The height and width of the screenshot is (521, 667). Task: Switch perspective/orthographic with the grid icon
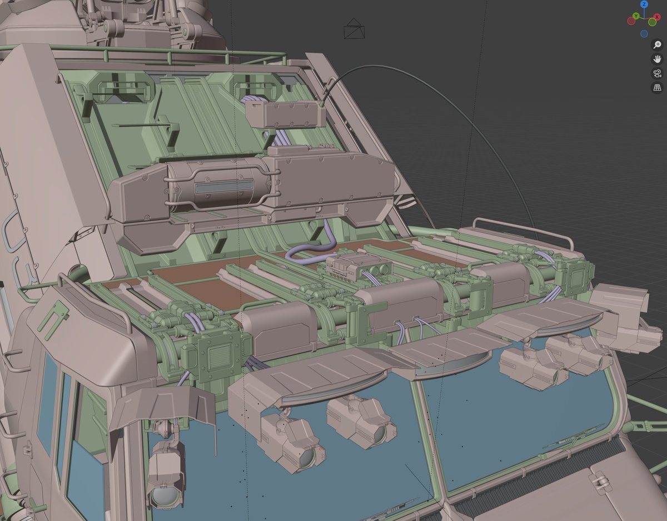coord(657,87)
